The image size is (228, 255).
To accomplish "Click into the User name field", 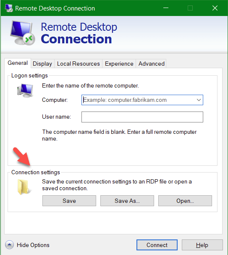I will click(142, 117).
